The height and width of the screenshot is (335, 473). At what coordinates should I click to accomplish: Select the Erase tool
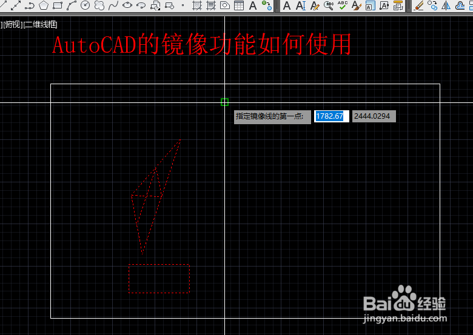(418, 5)
